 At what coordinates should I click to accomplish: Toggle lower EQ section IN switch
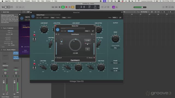pyautogui.click(x=34, y=68)
